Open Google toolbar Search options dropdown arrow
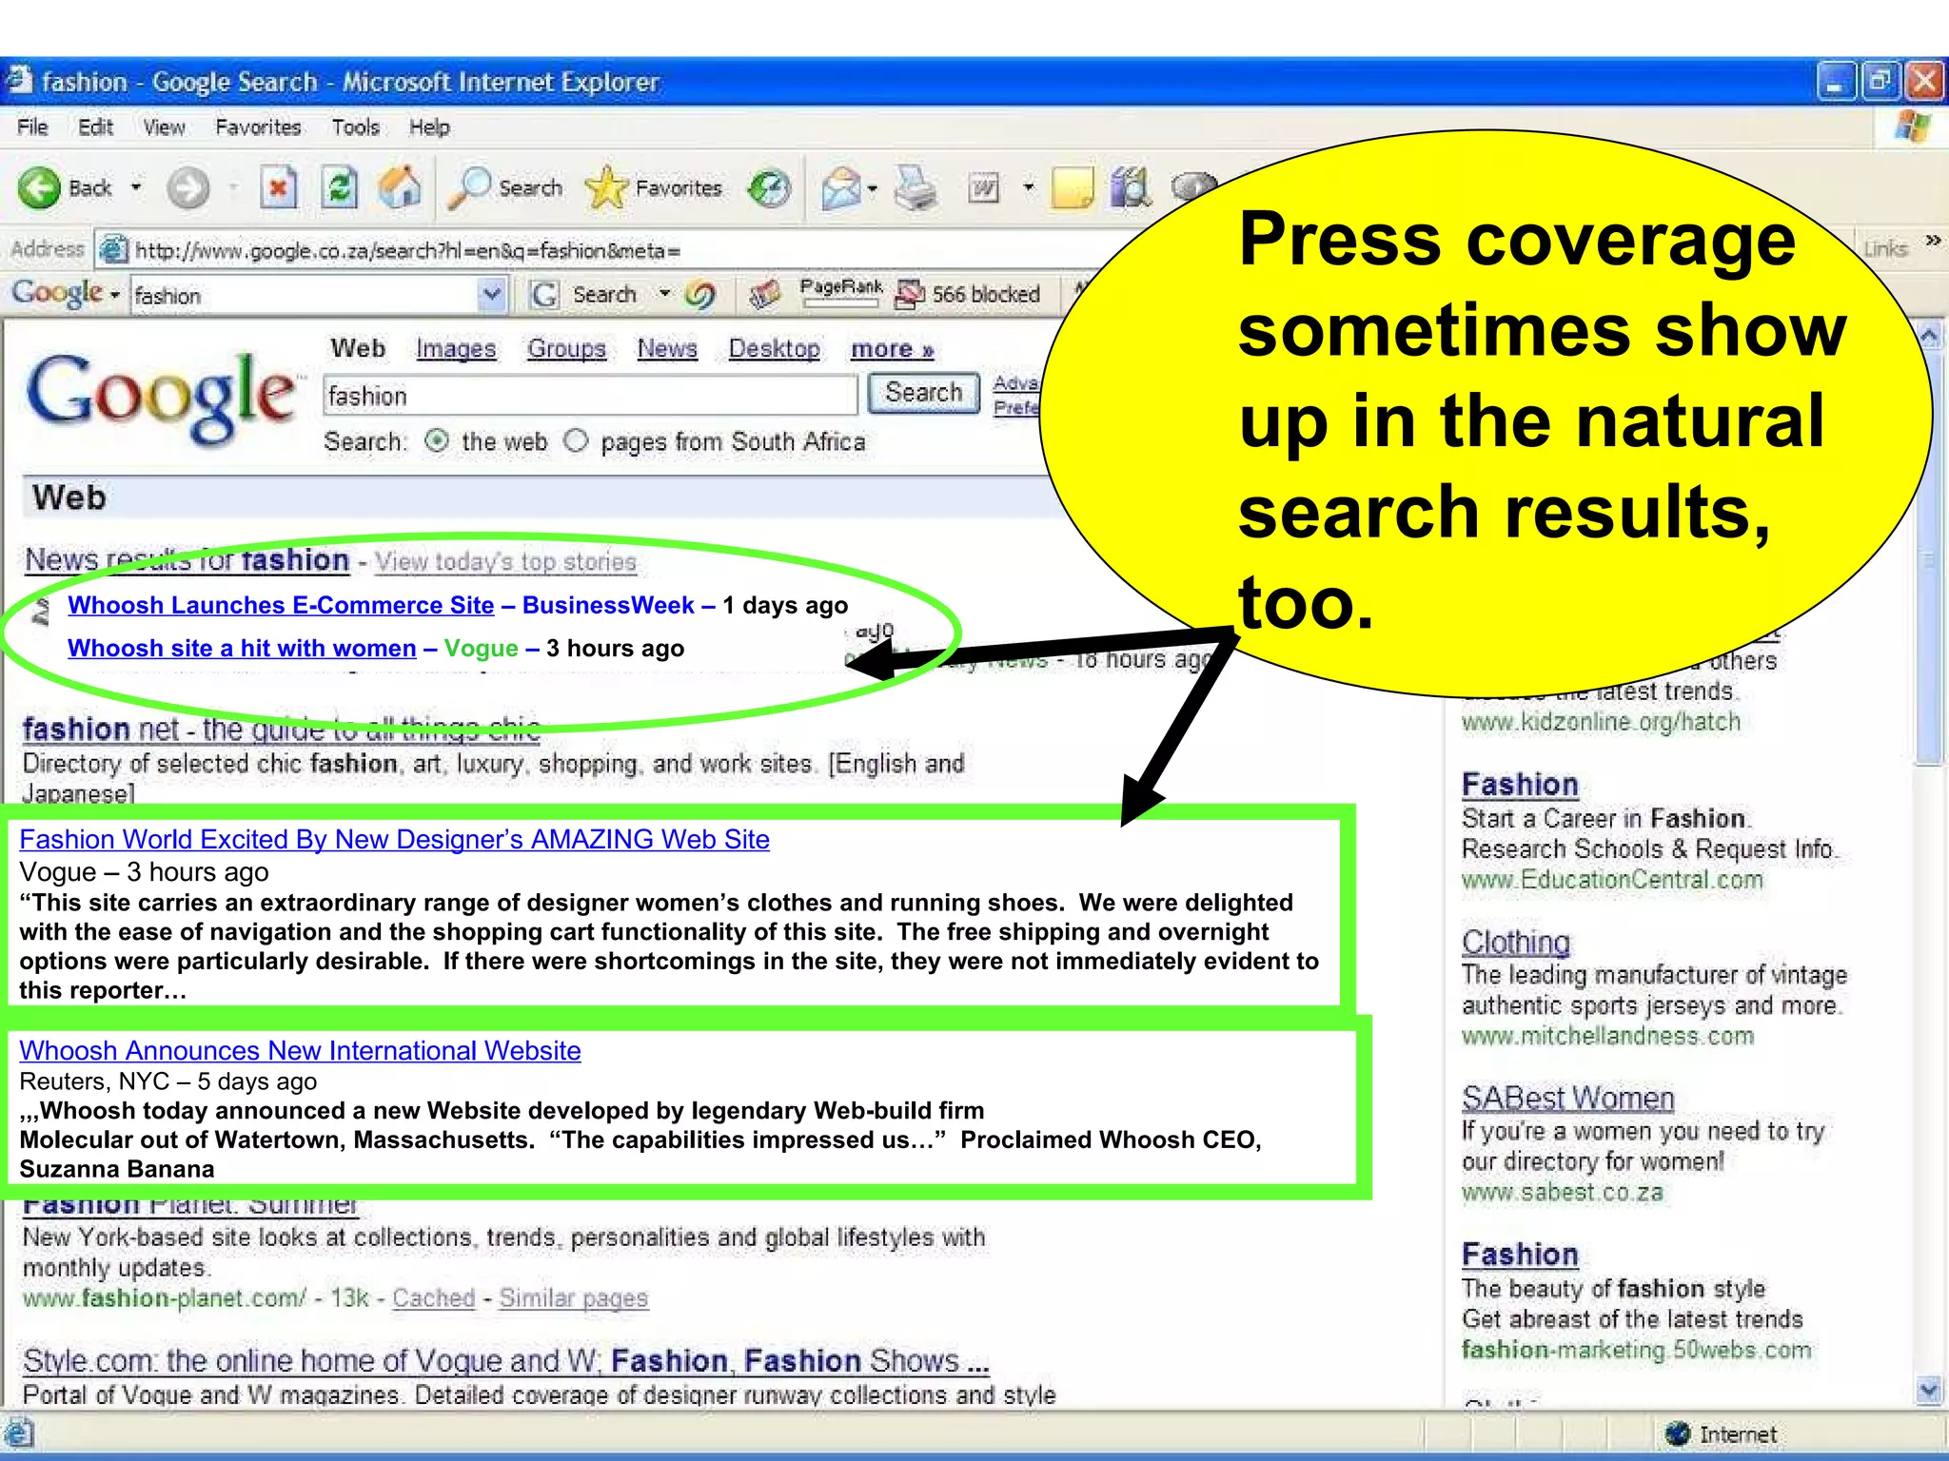This screenshot has height=1461, width=1949. point(664,294)
